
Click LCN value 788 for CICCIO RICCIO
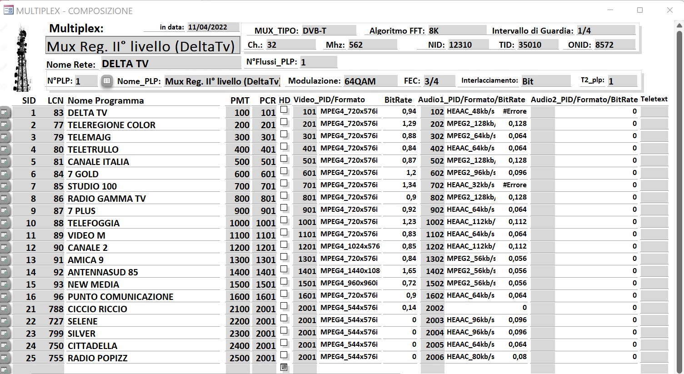coord(56,309)
